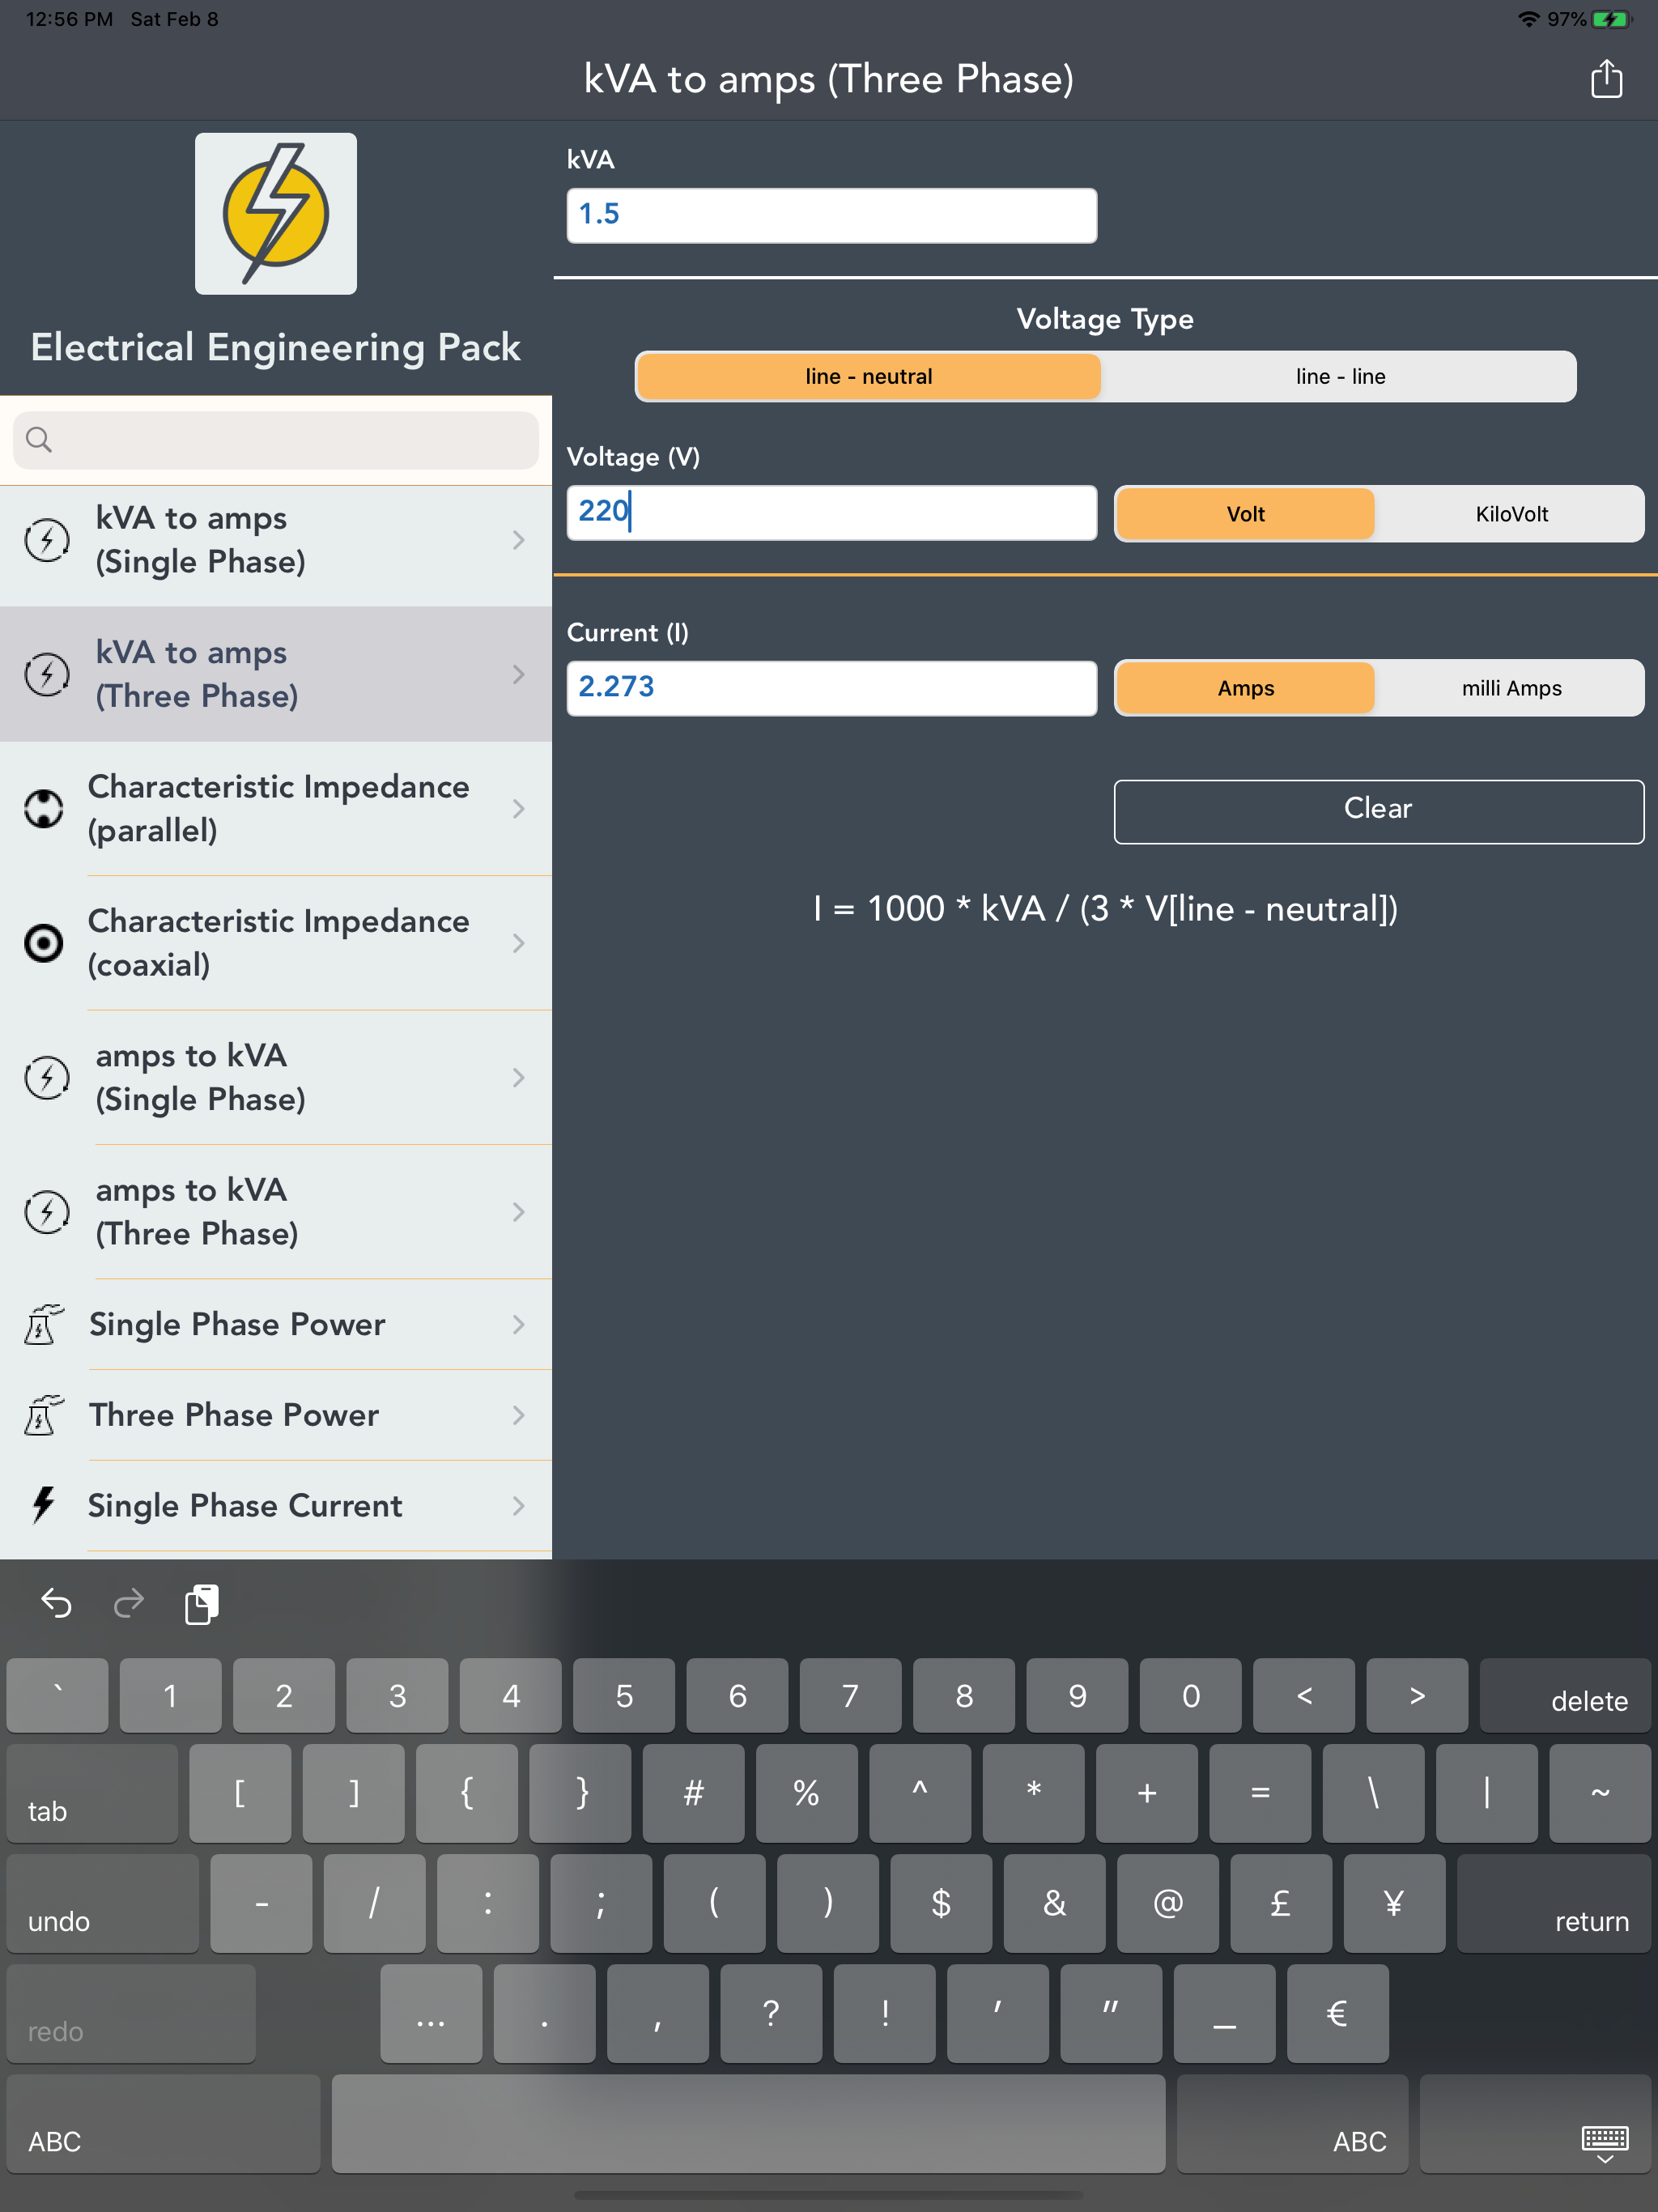Image resolution: width=1658 pixels, height=2212 pixels.
Task: Tap the parallel Characteristic Impedance icon
Action: click(x=44, y=808)
